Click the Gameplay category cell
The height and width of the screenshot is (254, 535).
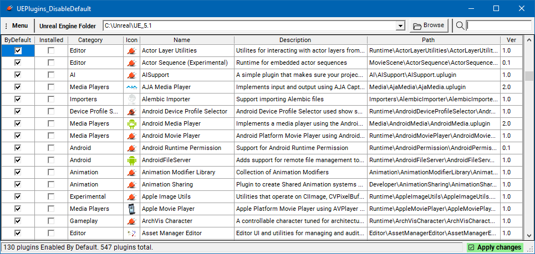point(96,221)
